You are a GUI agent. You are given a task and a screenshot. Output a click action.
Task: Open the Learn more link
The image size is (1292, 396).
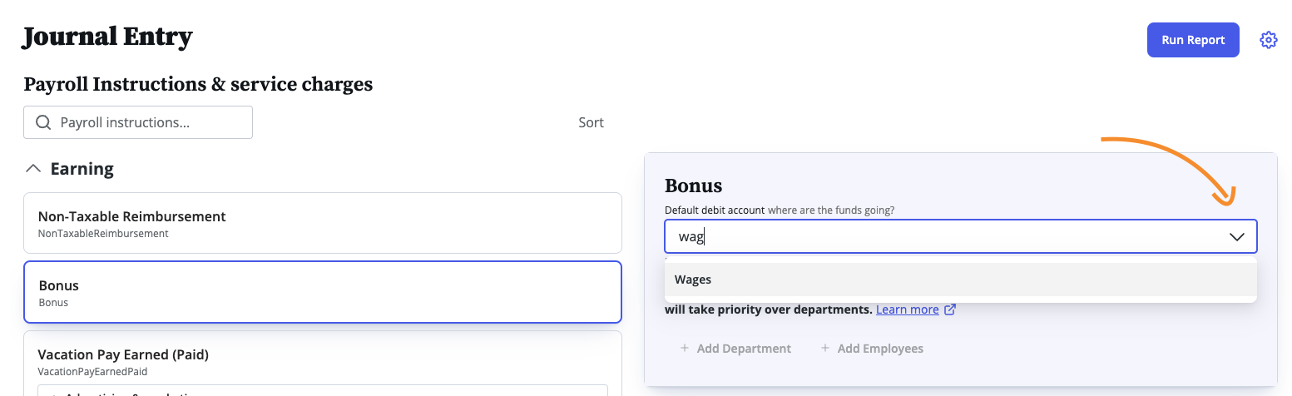point(907,309)
